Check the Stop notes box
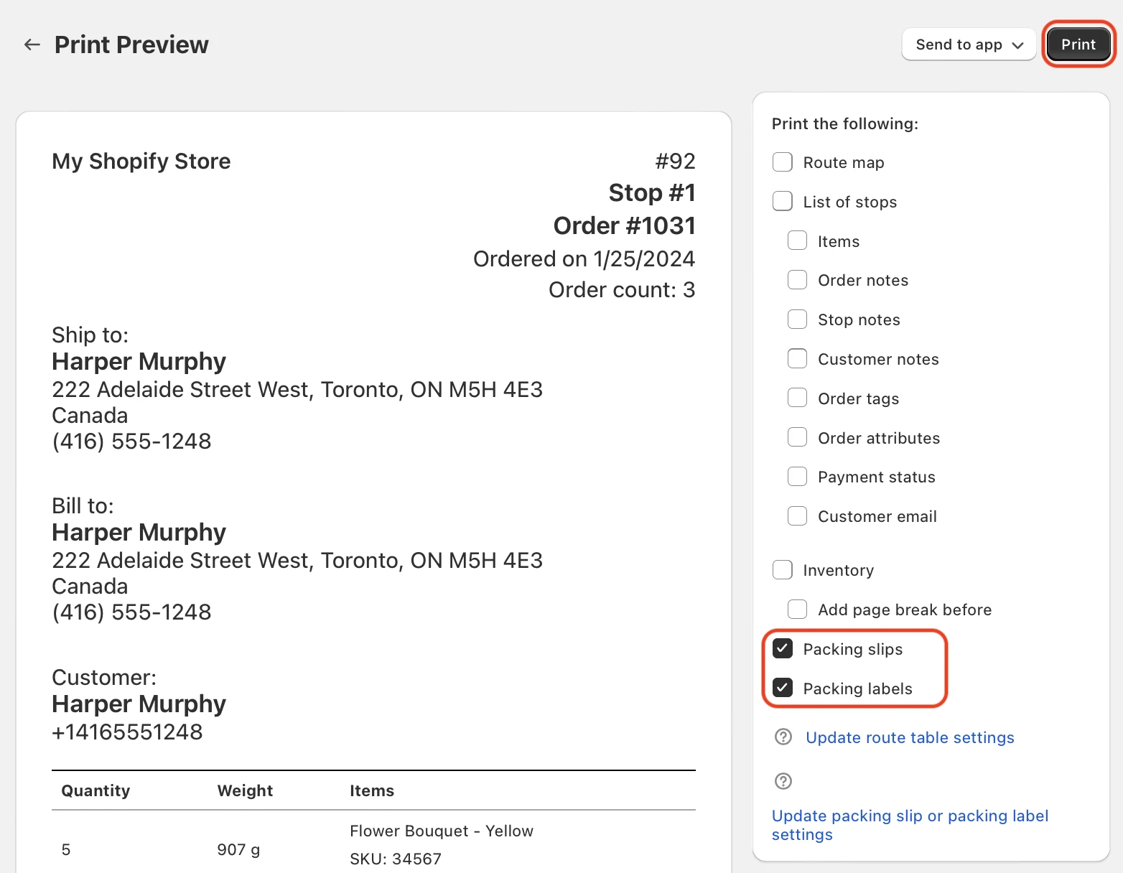Screen dimensions: 1123x873 coord(798,319)
